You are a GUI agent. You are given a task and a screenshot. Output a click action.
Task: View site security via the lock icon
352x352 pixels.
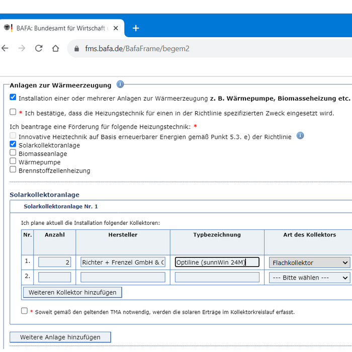[x=76, y=48]
